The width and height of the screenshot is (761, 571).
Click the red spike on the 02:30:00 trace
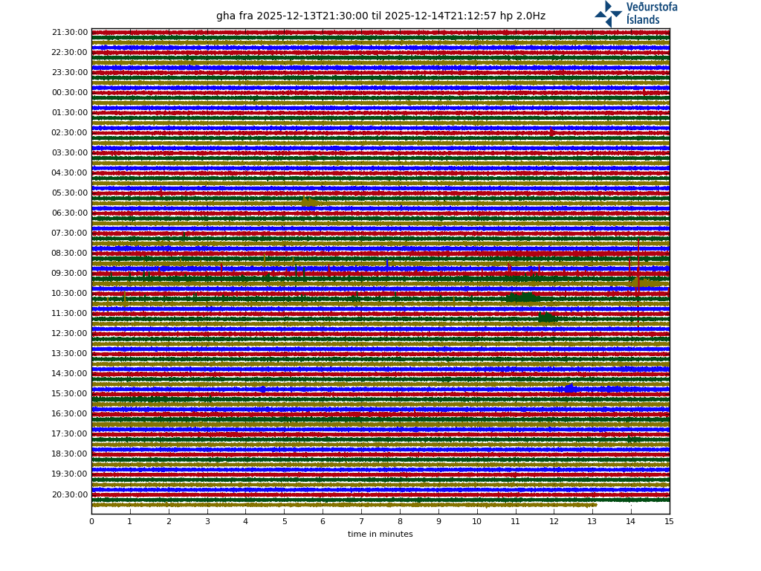coord(552,132)
